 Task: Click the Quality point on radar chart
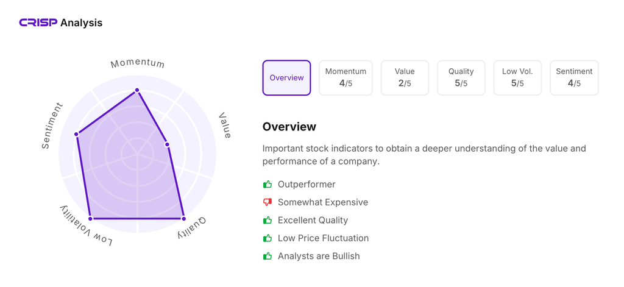tap(183, 218)
